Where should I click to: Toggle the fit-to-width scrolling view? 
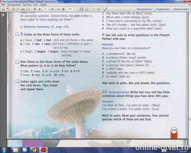coord(81,9)
